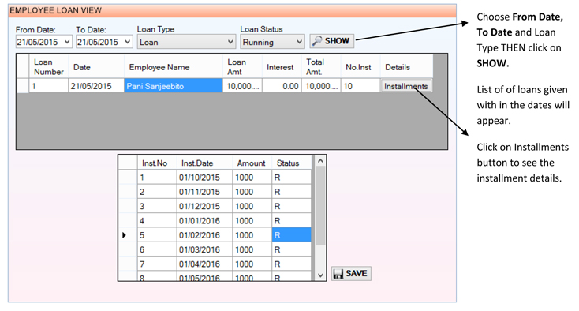Select the No.Inst cell showing 10
Image resolution: width=579 pixels, height=311 pixels.
pos(360,86)
